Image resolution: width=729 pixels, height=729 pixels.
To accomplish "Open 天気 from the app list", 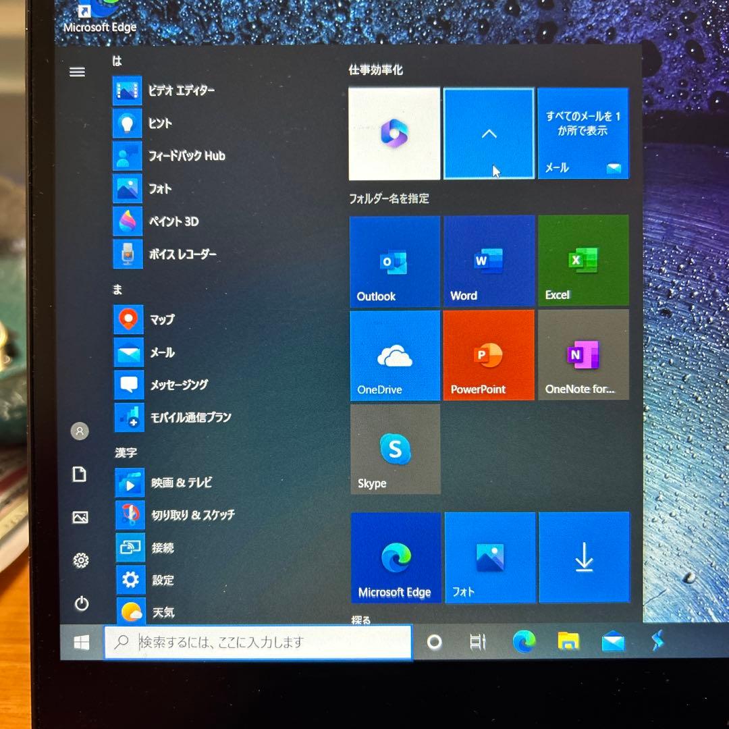I will coord(162,612).
